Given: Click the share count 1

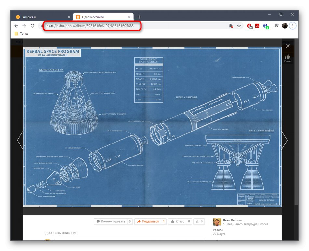Looking at the screenshot, I should click(164, 221).
